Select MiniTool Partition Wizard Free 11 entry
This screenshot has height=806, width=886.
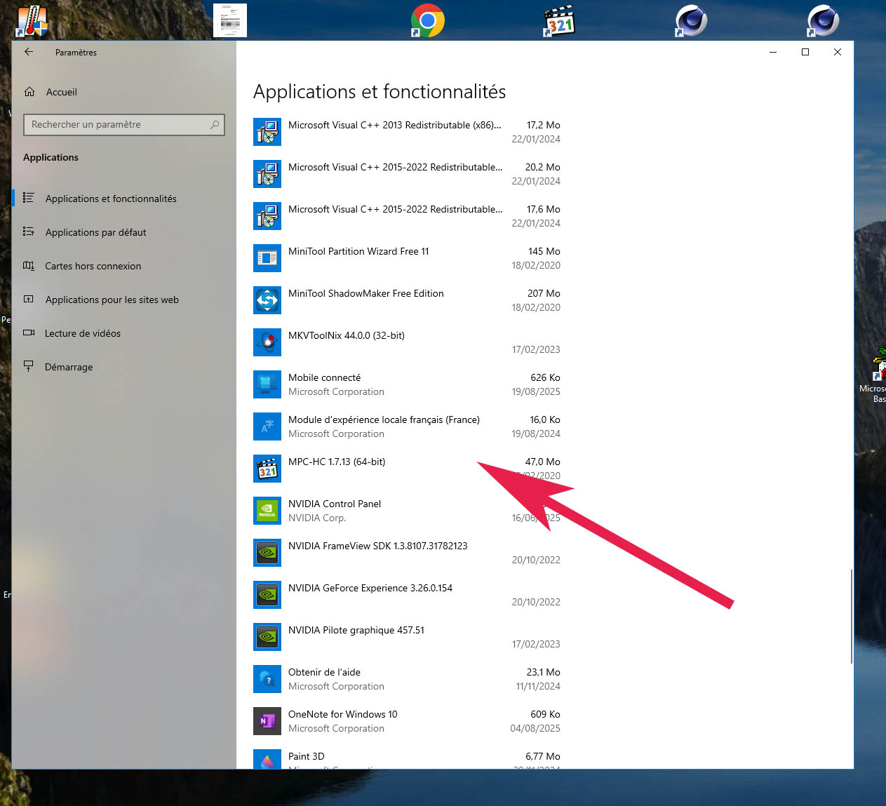[407, 258]
